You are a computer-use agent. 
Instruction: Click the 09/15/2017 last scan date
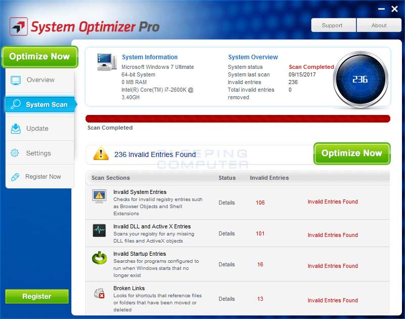(x=302, y=74)
